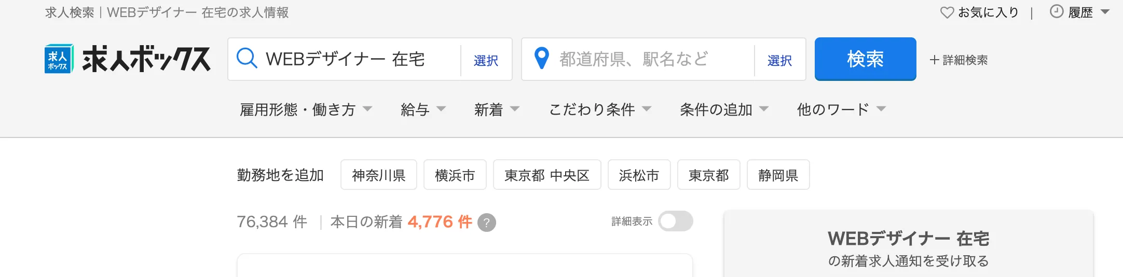Image resolution: width=1123 pixels, height=277 pixels.
Task: Open the 他のワード menu
Action: 841,109
